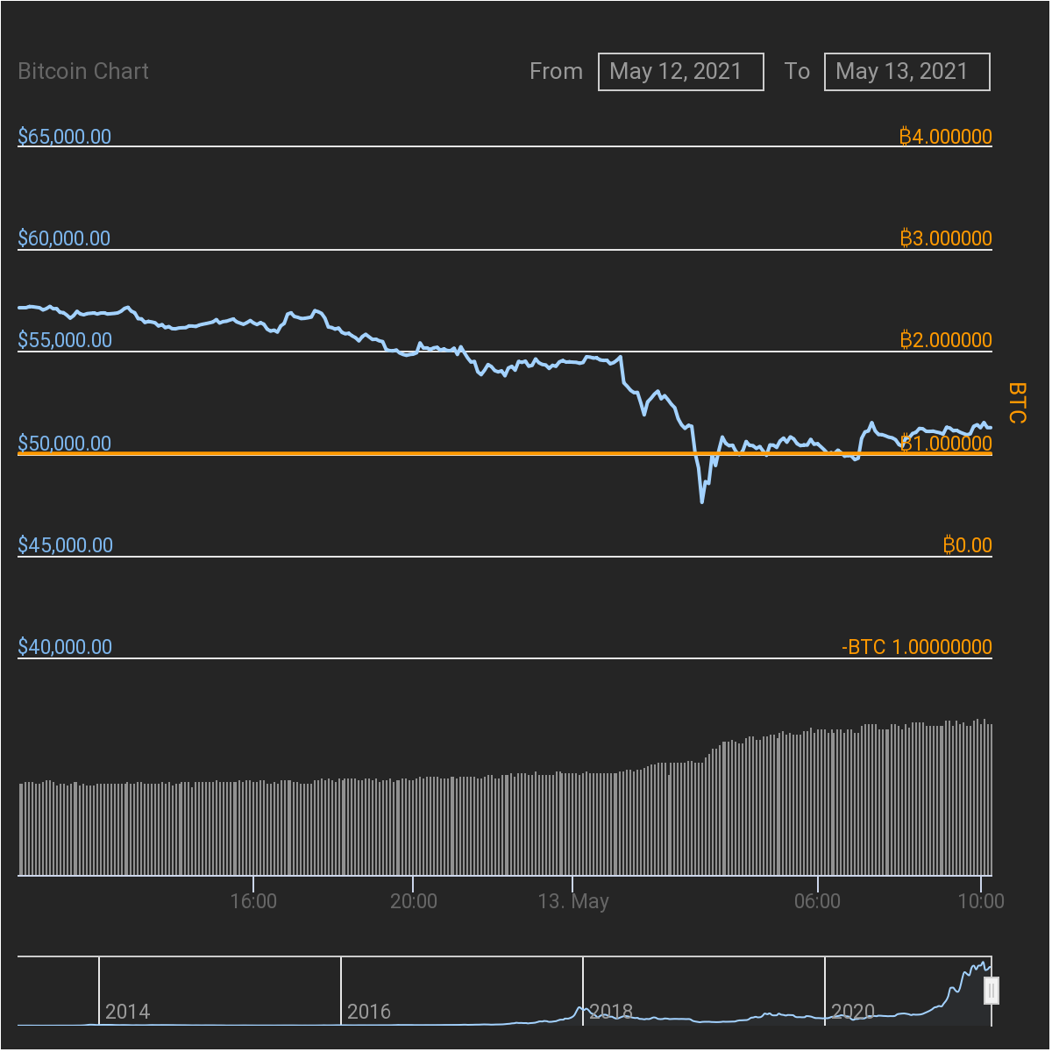Click the vertical BTC axis title
Image resolution: width=1052 pixels, height=1052 pixels.
(1016, 402)
